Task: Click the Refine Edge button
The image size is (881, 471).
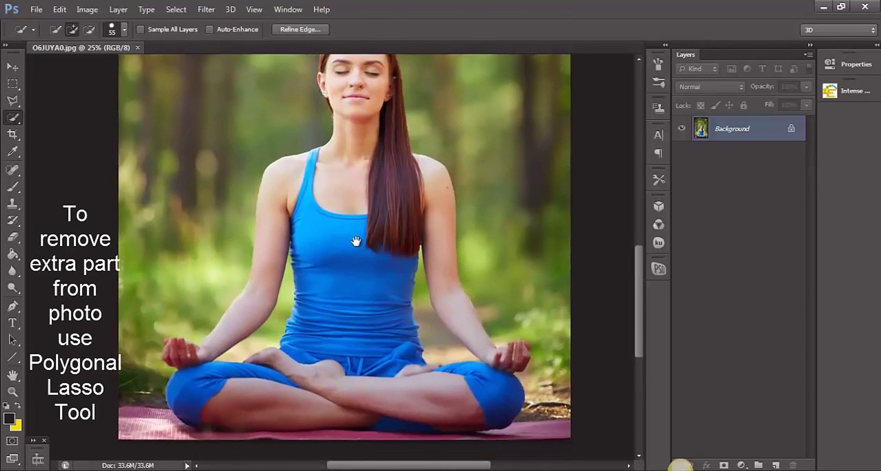Action: click(x=300, y=29)
